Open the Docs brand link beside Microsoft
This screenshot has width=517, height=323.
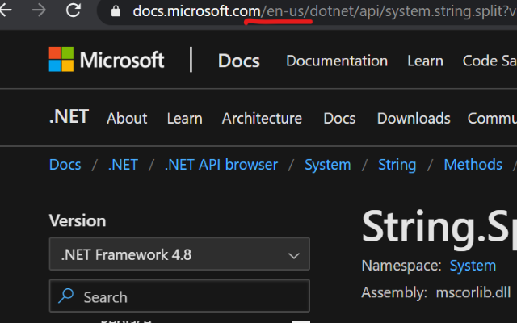pyautogui.click(x=239, y=61)
